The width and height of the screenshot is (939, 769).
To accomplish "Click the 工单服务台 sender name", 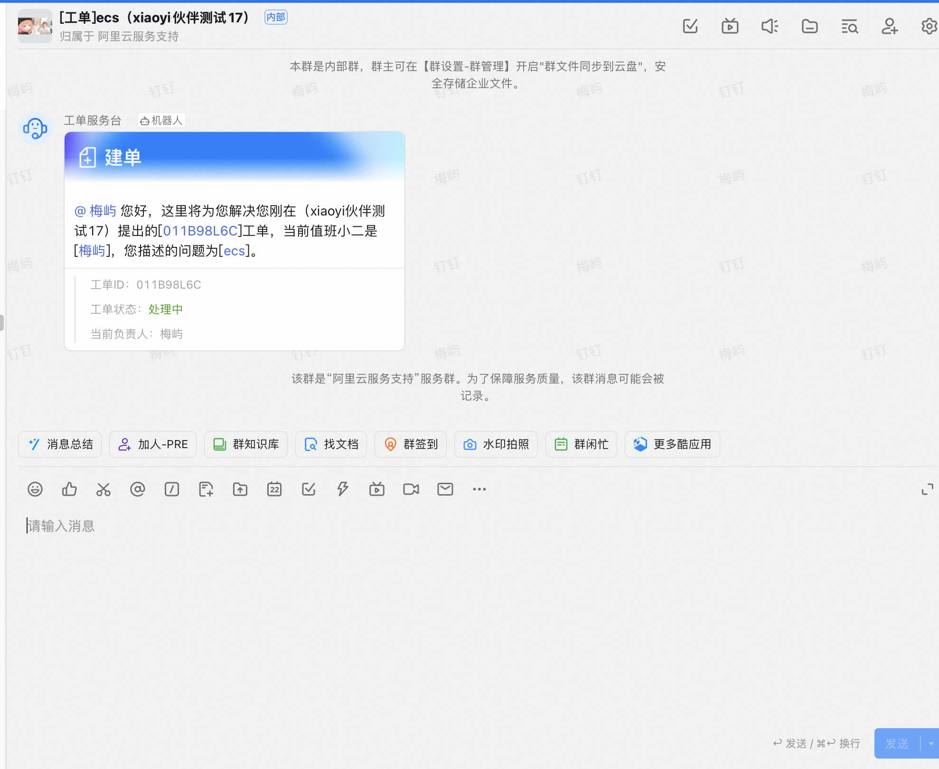I will pyautogui.click(x=93, y=121).
